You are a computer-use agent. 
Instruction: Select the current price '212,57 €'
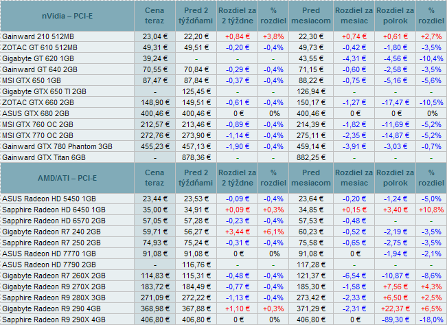tap(155, 124)
